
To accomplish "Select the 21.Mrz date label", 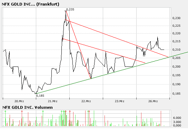I will pos(53,101).
